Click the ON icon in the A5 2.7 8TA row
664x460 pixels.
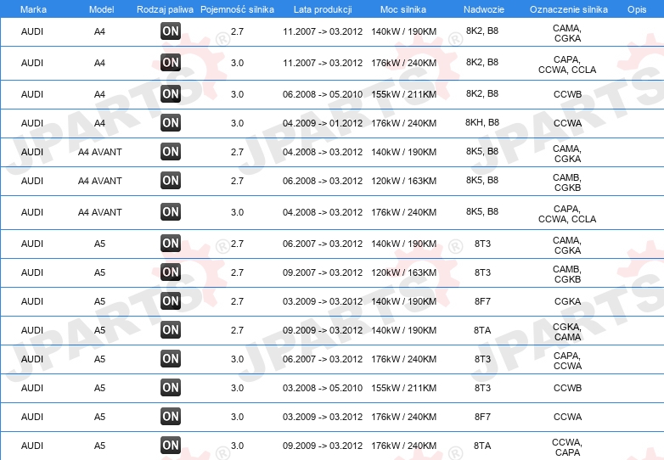coord(171,329)
